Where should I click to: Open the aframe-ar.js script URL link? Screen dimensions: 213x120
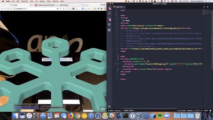165,49
